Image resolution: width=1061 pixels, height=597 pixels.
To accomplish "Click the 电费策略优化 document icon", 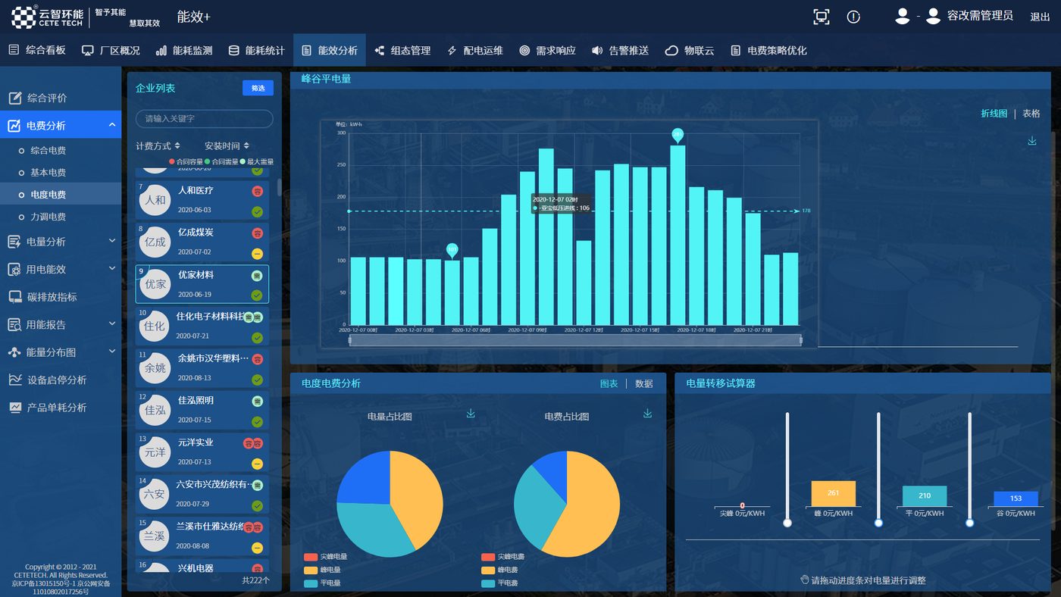I will click(x=735, y=51).
